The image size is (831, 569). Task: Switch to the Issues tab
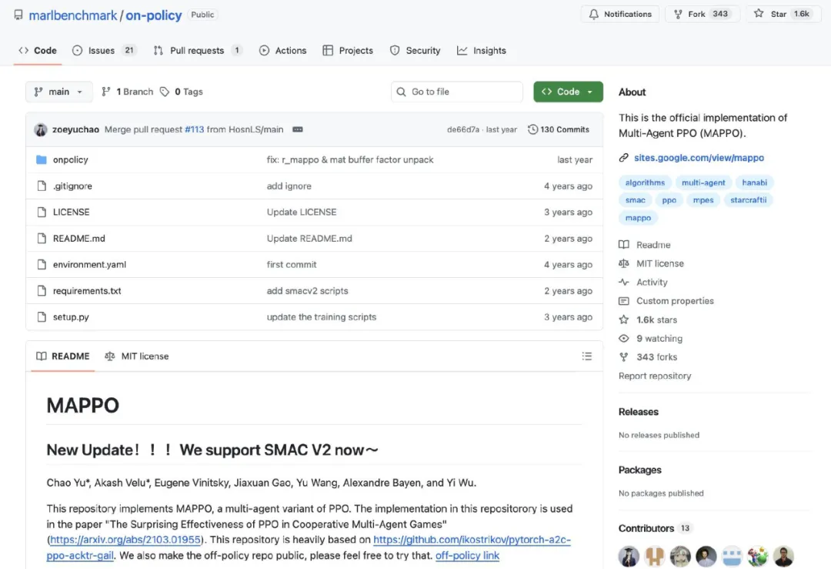(103, 51)
